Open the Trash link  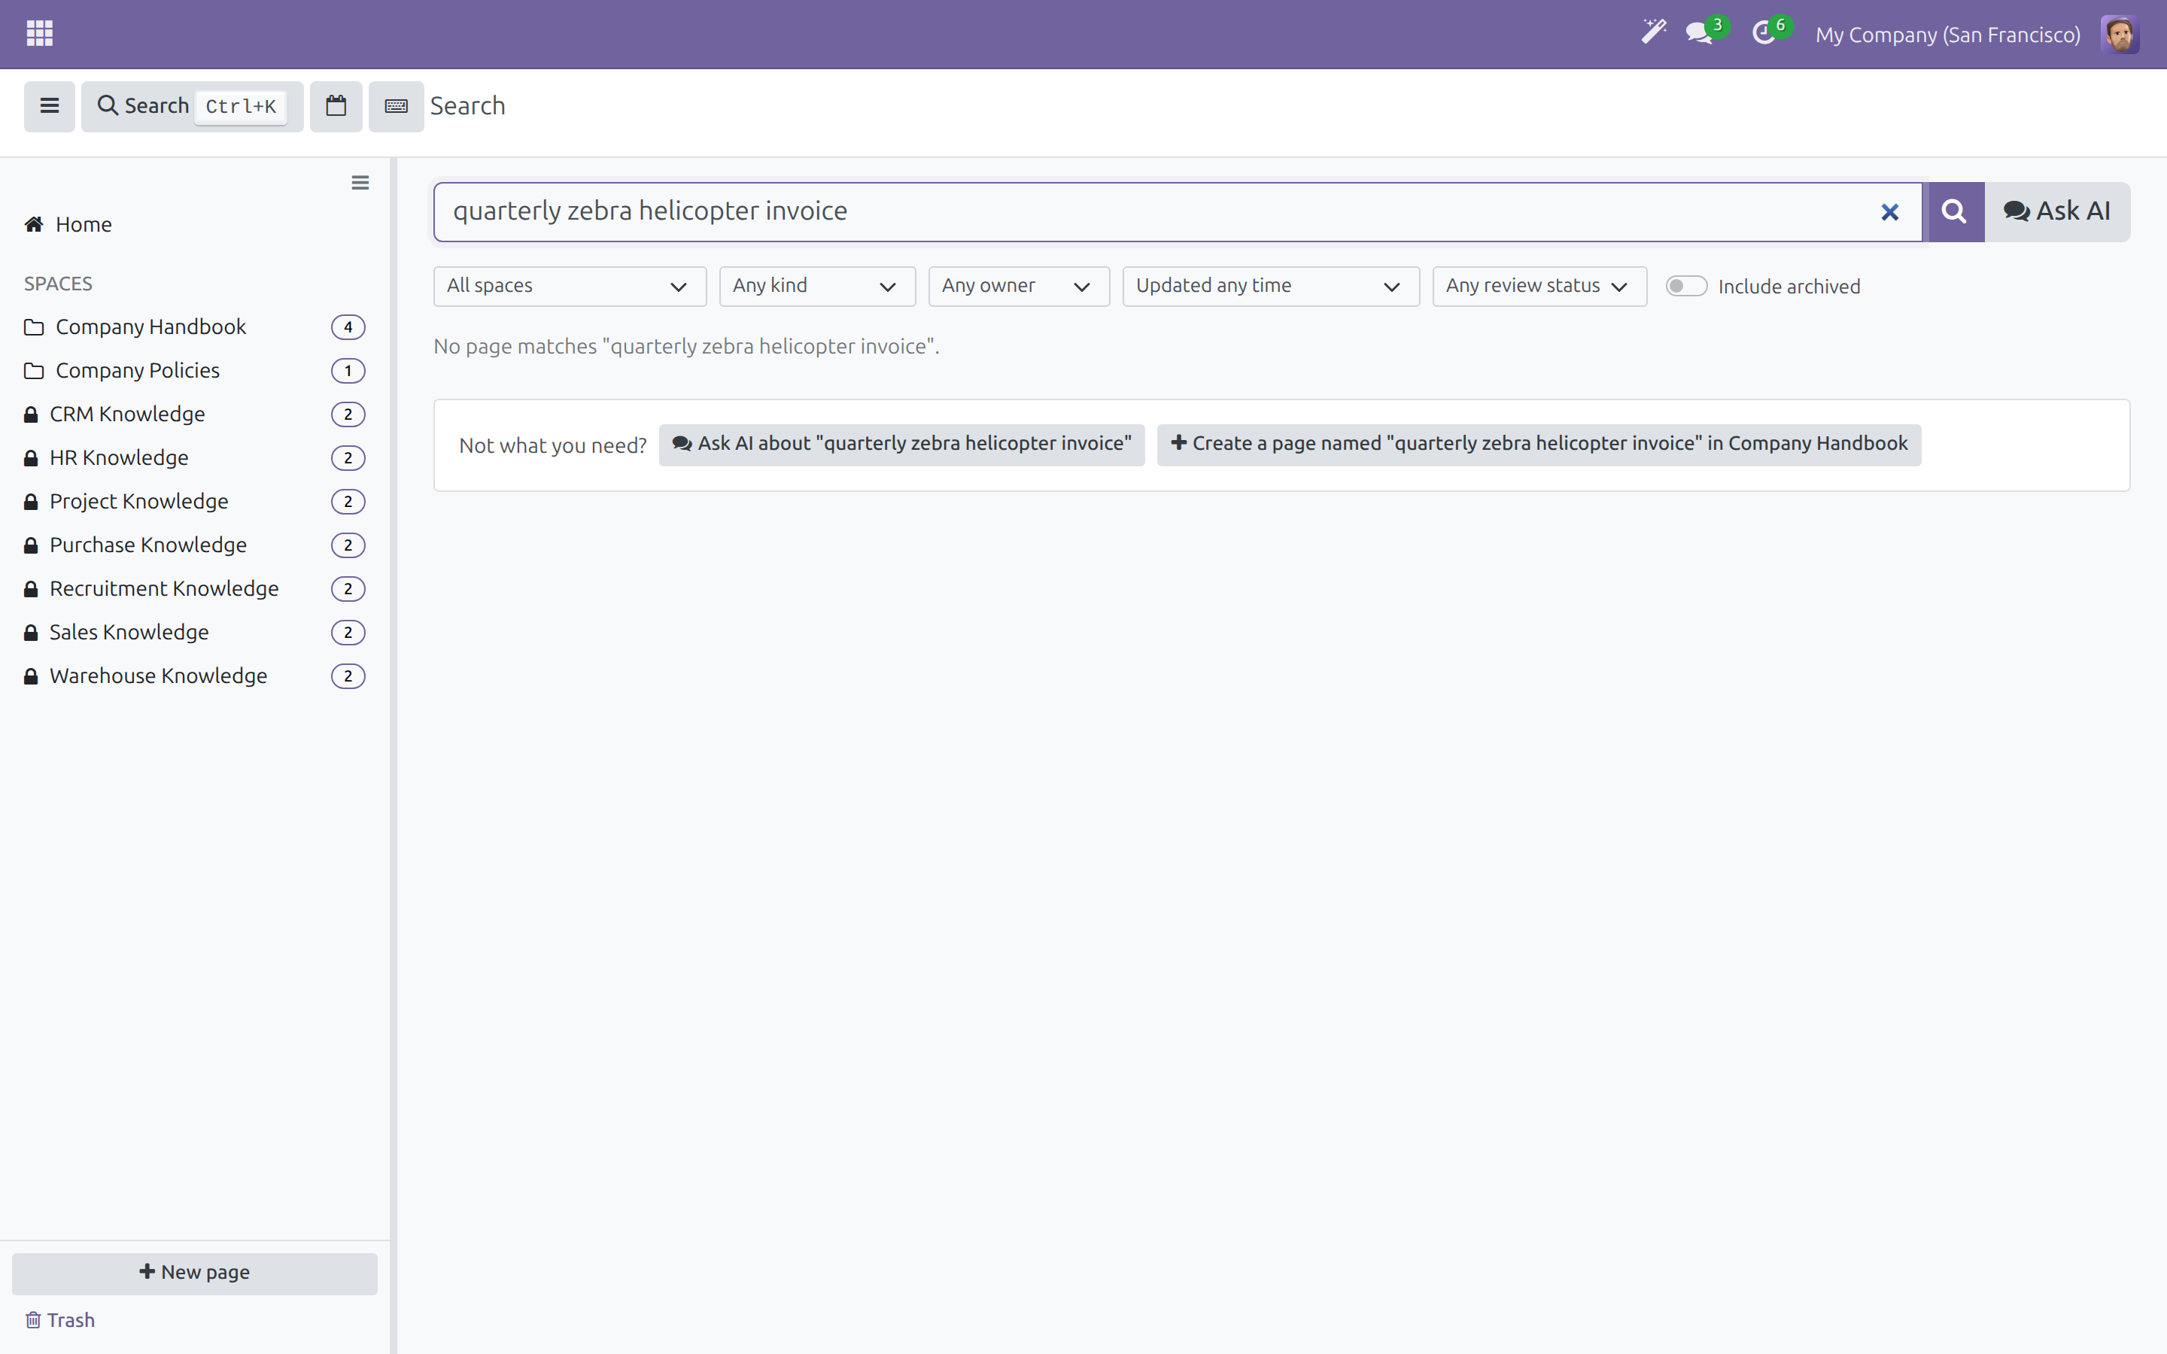[60, 1320]
